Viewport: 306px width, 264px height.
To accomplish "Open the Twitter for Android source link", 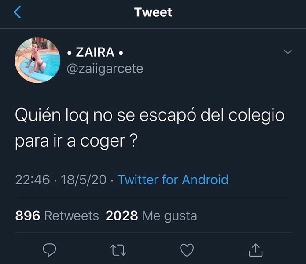I will 173,180.
